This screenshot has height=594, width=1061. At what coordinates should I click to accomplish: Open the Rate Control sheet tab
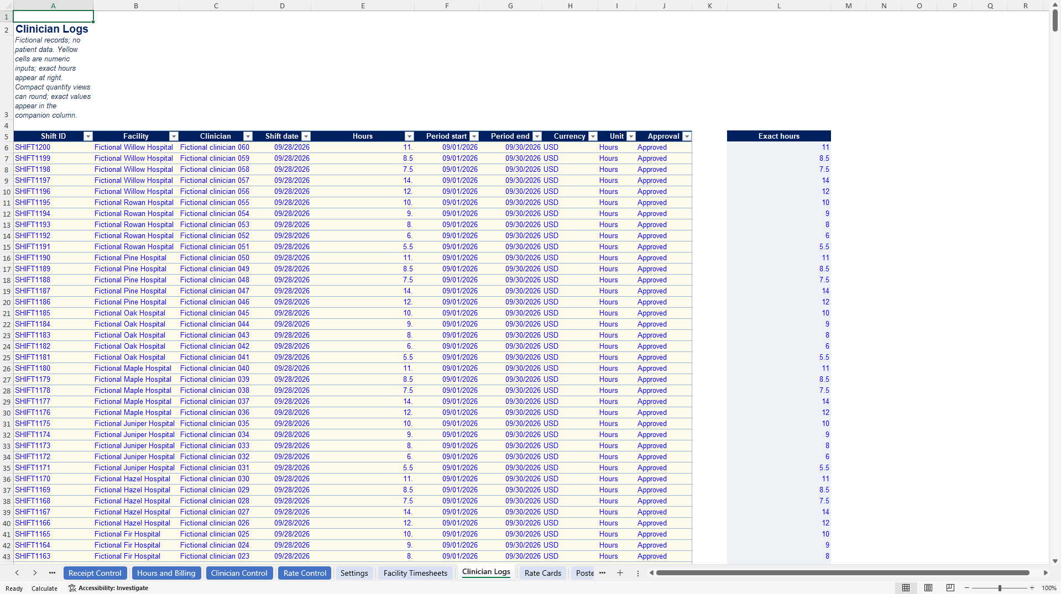click(x=305, y=573)
